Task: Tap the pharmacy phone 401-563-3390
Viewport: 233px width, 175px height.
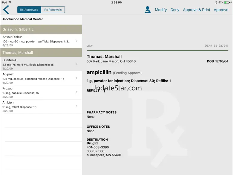Action: click(x=98, y=147)
